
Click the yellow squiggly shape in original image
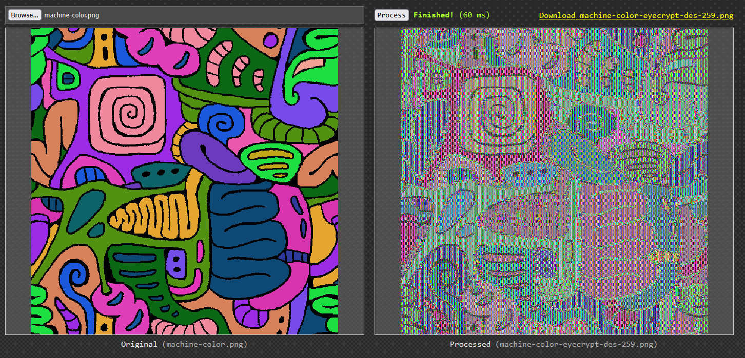[x=154, y=213]
